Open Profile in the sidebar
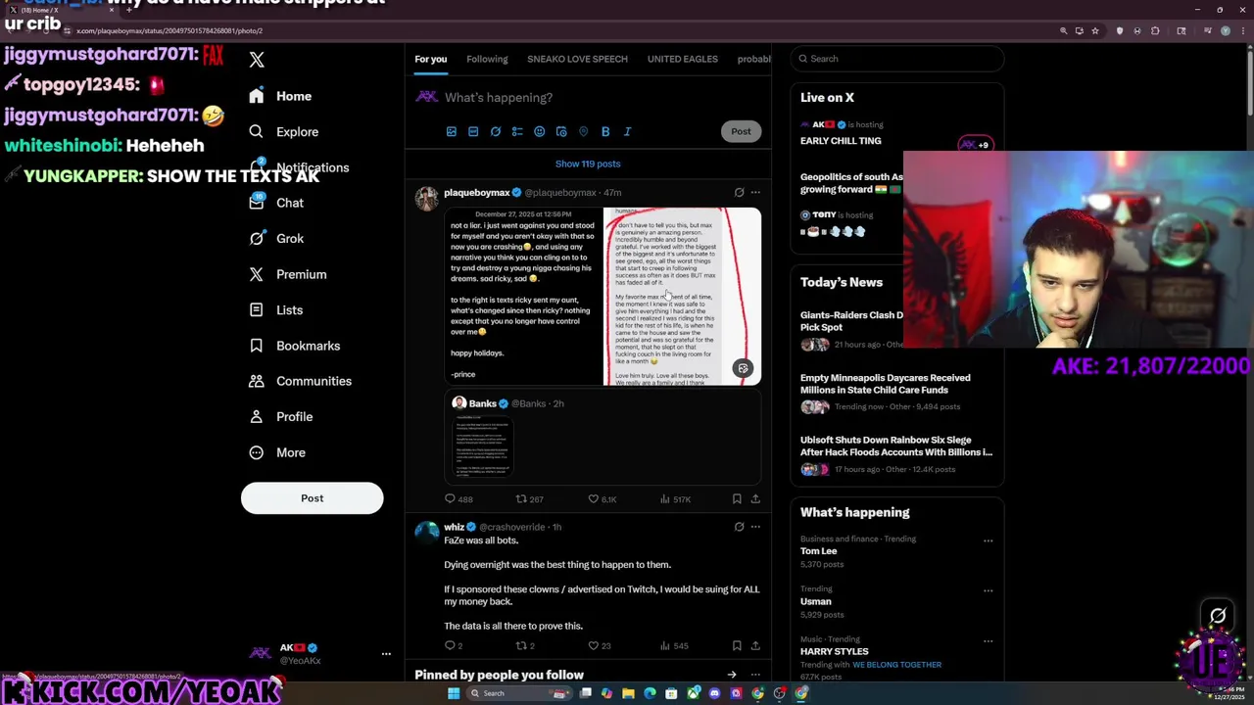The width and height of the screenshot is (1254, 705). coord(280,416)
